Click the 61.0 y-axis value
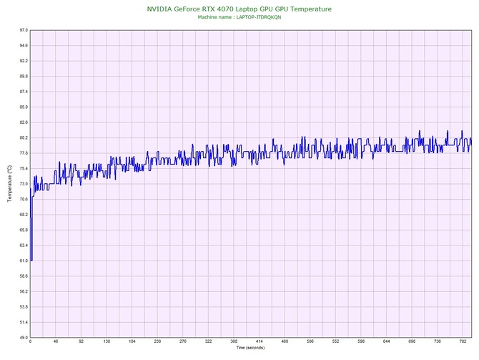479x360 pixels. tap(24, 261)
